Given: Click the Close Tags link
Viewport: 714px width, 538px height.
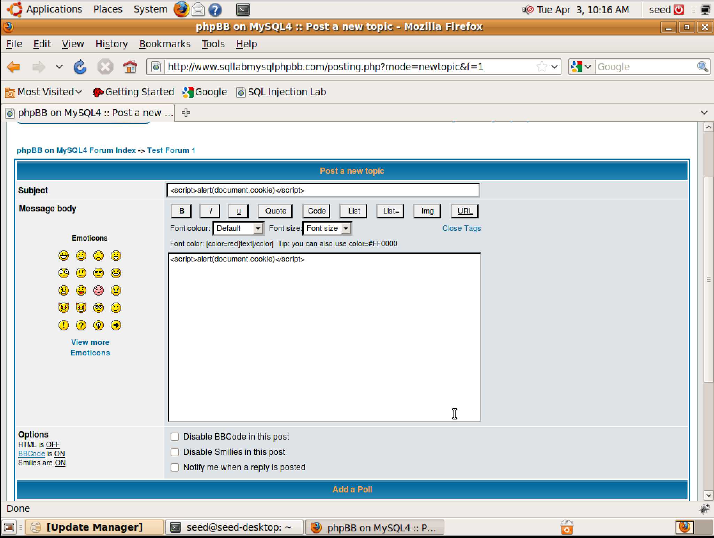Looking at the screenshot, I should [x=461, y=228].
